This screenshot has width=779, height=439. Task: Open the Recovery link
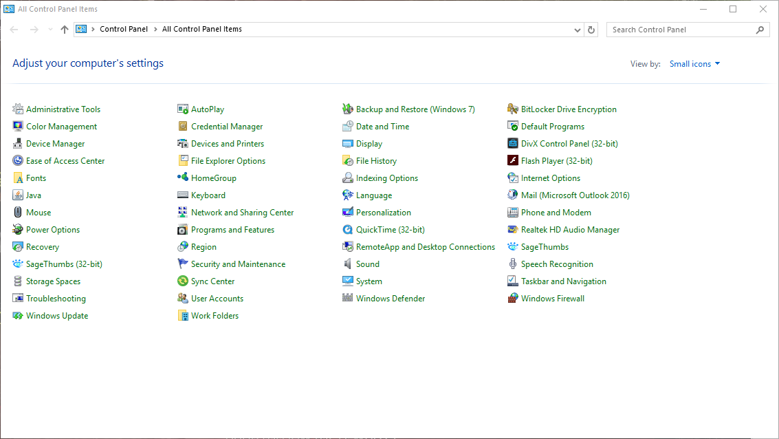(42, 247)
